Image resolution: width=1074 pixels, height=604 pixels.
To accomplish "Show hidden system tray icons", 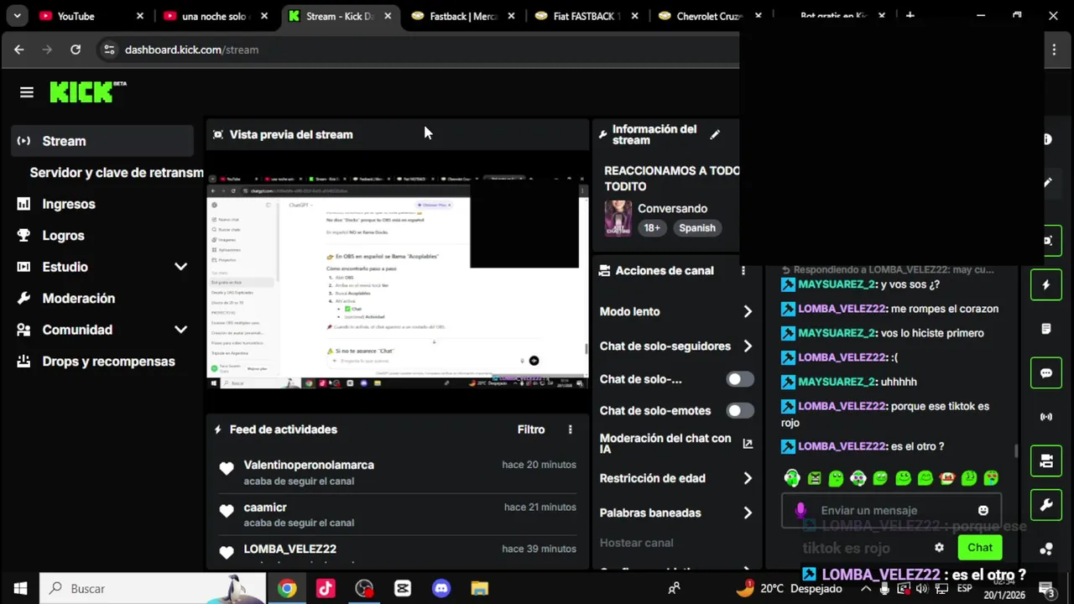I will pyautogui.click(x=866, y=589).
